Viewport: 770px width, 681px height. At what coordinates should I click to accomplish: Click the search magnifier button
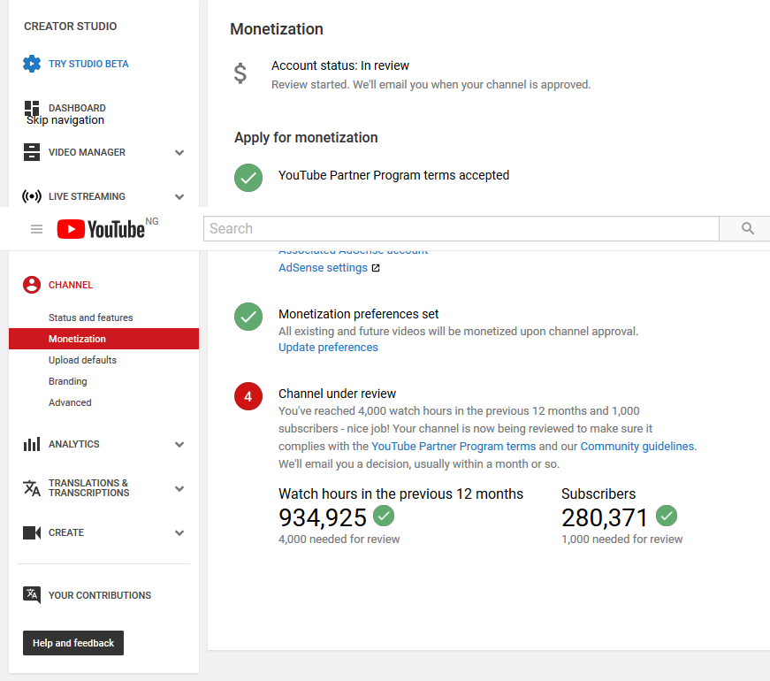pyautogui.click(x=747, y=228)
